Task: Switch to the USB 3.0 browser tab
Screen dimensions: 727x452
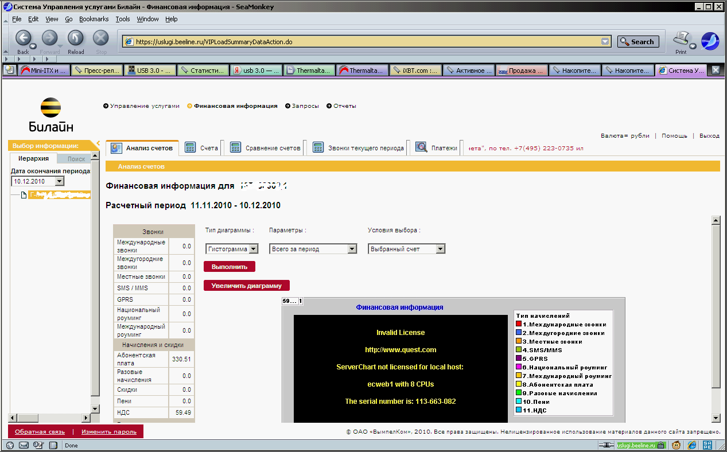Action: (150, 71)
